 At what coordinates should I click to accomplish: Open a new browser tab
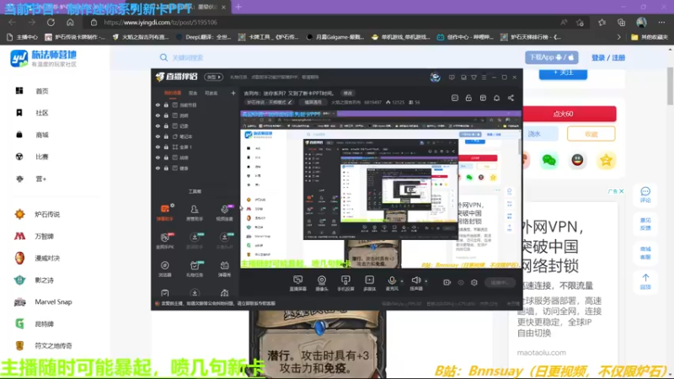[x=238, y=7]
